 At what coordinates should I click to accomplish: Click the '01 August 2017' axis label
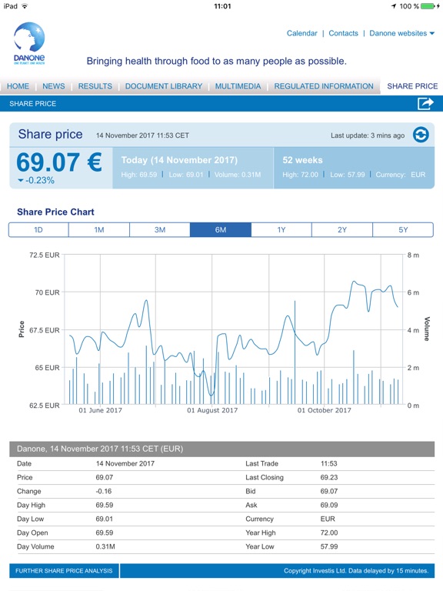click(x=212, y=410)
